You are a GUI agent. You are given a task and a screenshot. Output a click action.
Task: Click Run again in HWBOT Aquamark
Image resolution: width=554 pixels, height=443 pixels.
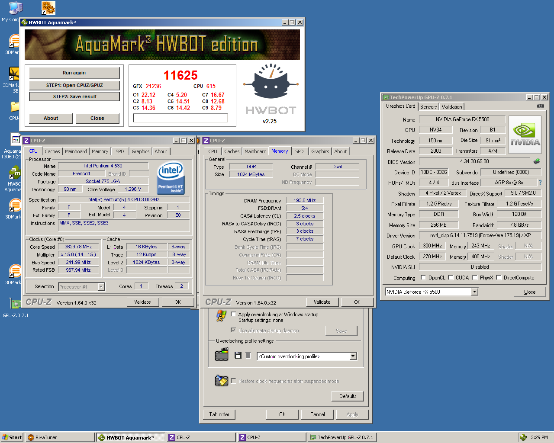point(74,73)
